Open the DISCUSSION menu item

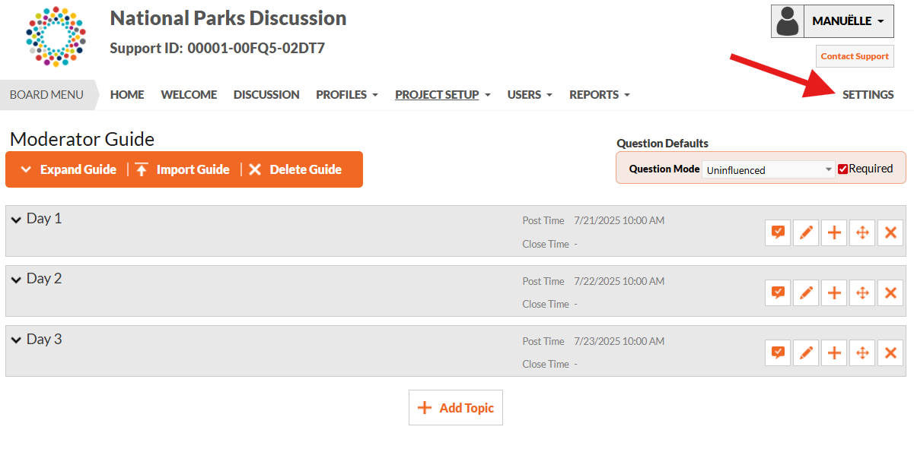point(266,95)
